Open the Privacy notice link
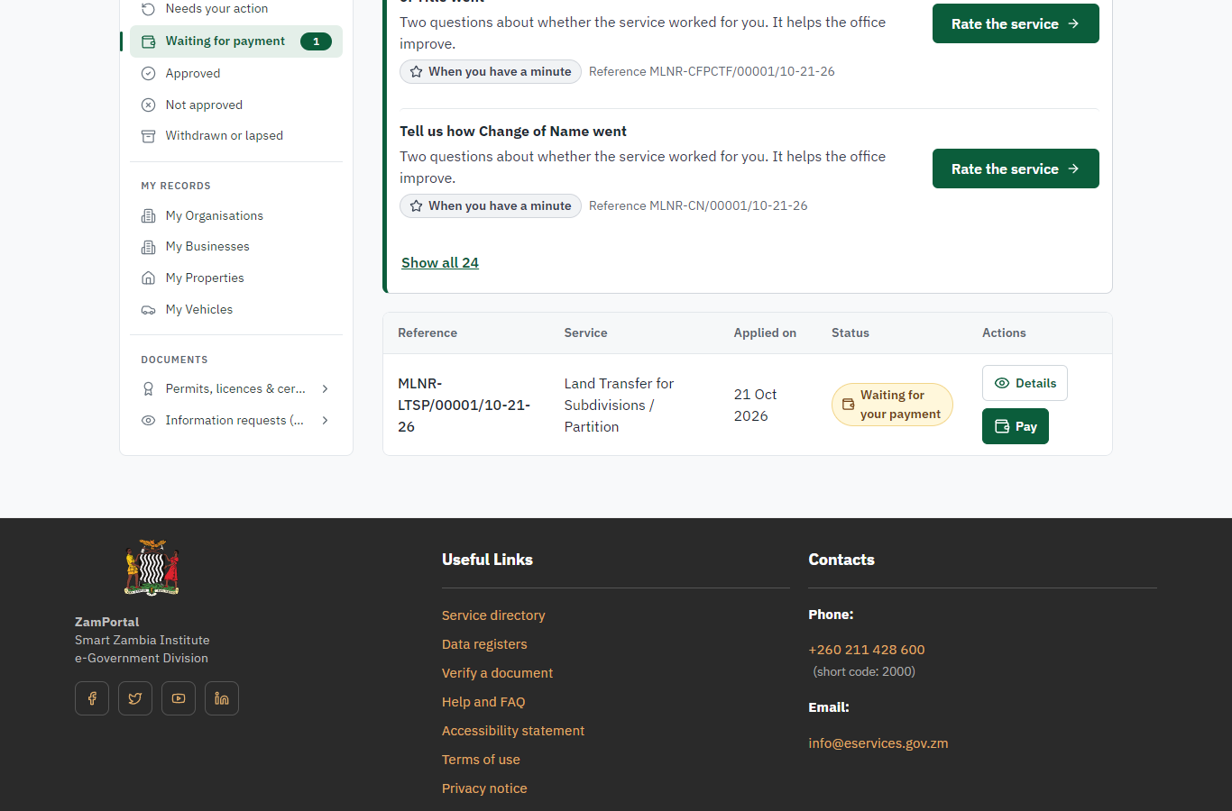 coord(484,788)
